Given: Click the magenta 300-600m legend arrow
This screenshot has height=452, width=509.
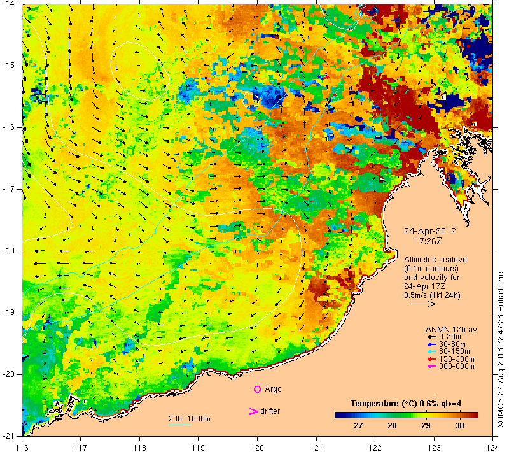Looking at the screenshot, I should tap(431, 367).
